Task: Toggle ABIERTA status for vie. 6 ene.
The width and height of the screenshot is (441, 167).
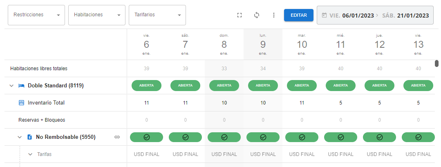Action: tap(147, 86)
